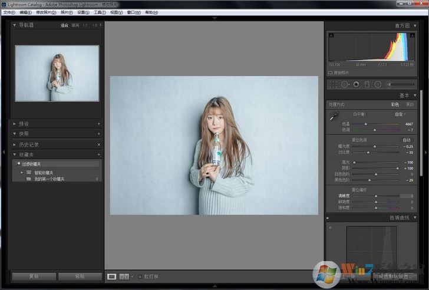Viewport: 429px width, 290px height.
Task: Select the spot removal circle tool
Action: (345, 84)
